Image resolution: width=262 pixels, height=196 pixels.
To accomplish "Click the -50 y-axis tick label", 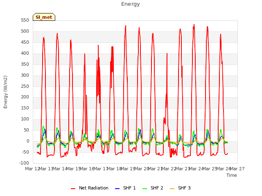I will (25, 152).
